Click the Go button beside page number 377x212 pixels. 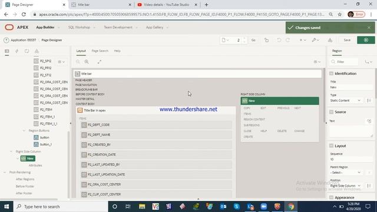point(253,40)
